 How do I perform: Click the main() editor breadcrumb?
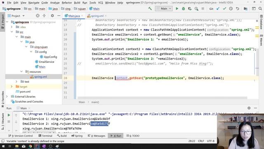(95, 102)
